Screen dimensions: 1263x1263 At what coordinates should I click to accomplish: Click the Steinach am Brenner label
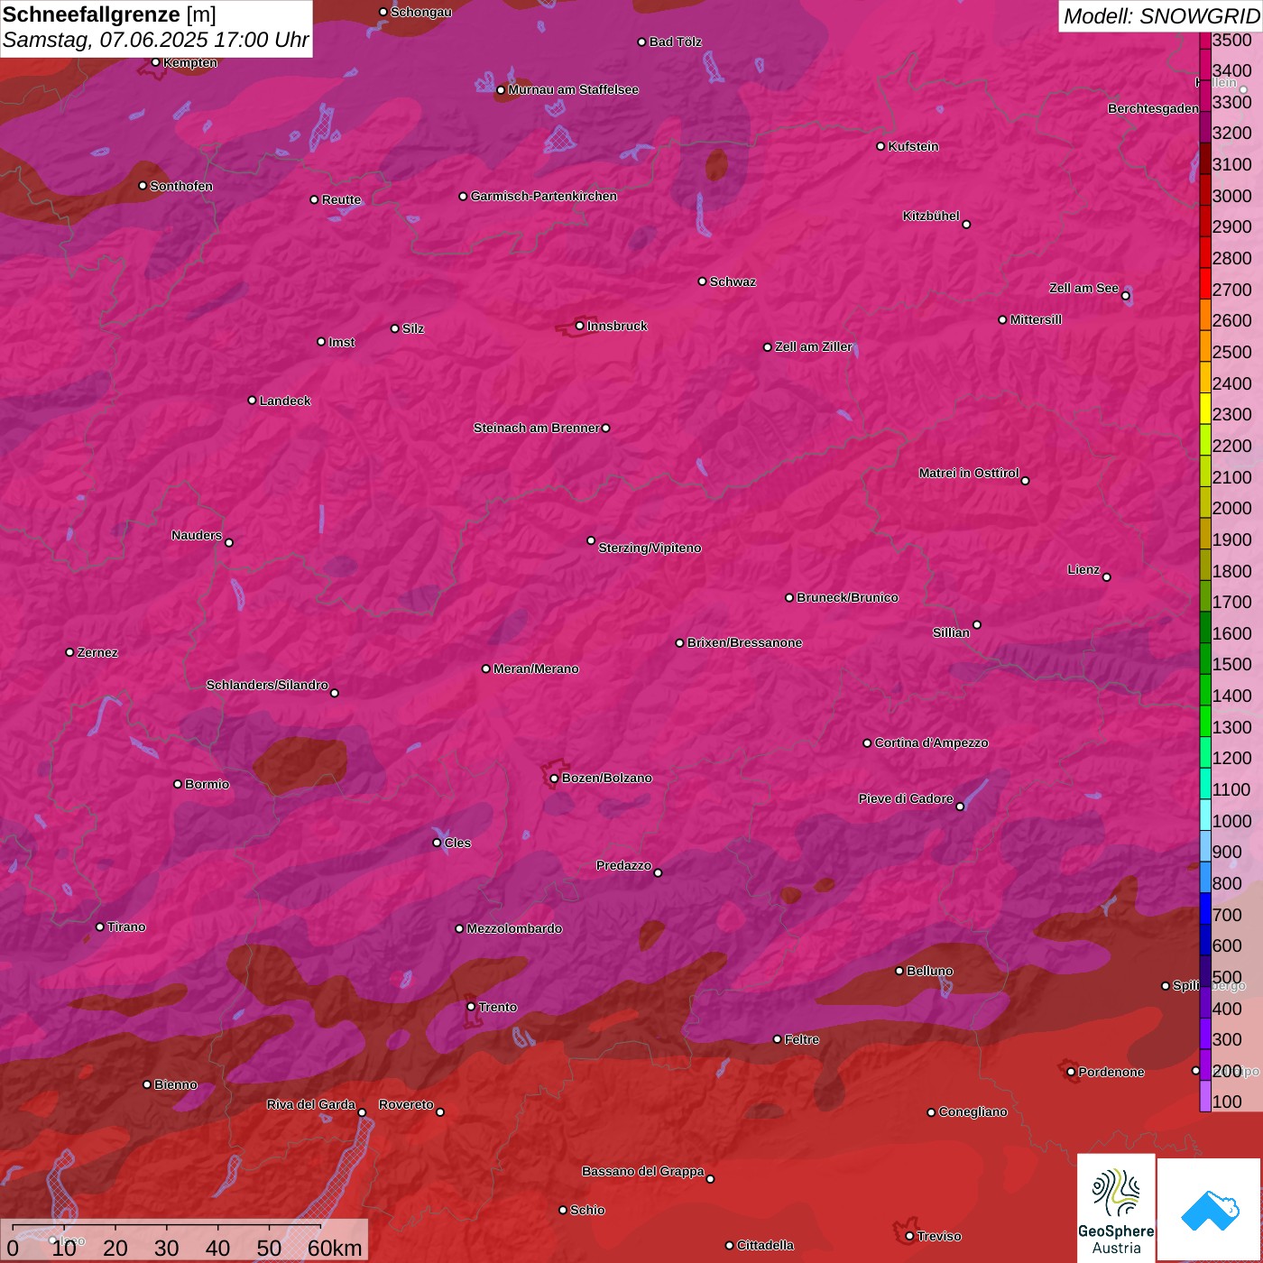536,428
